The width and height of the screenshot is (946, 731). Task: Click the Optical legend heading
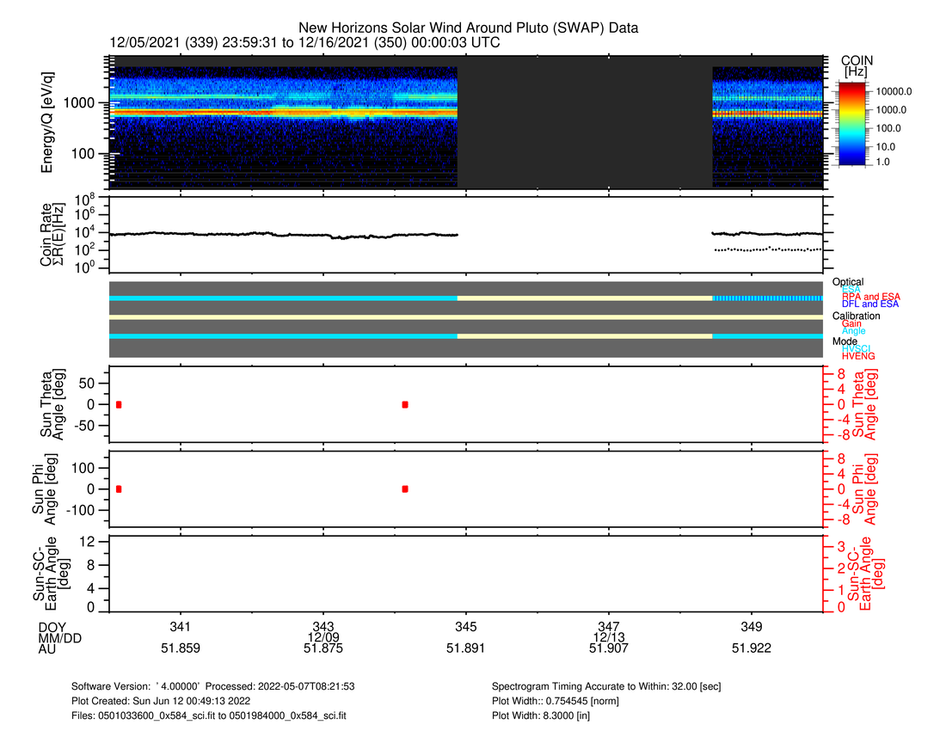tap(848, 282)
